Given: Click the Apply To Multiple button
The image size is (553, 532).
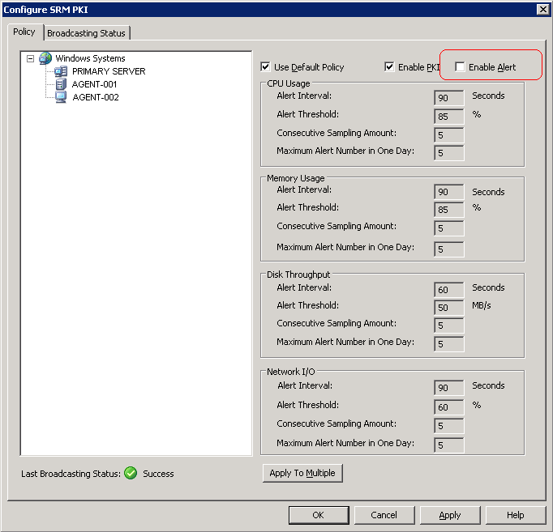Looking at the screenshot, I should pyautogui.click(x=302, y=473).
